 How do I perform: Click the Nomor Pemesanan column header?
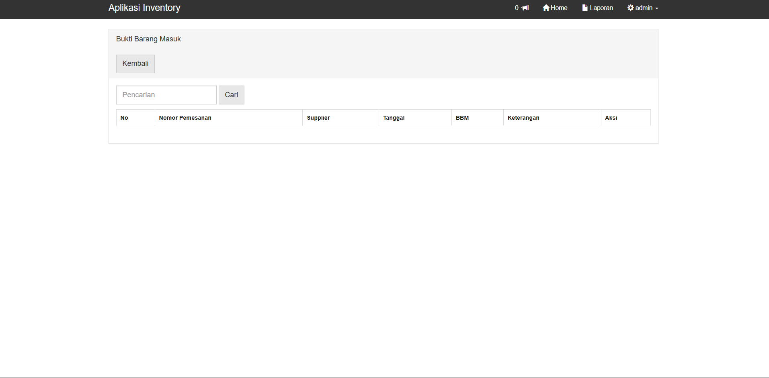tap(185, 118)
